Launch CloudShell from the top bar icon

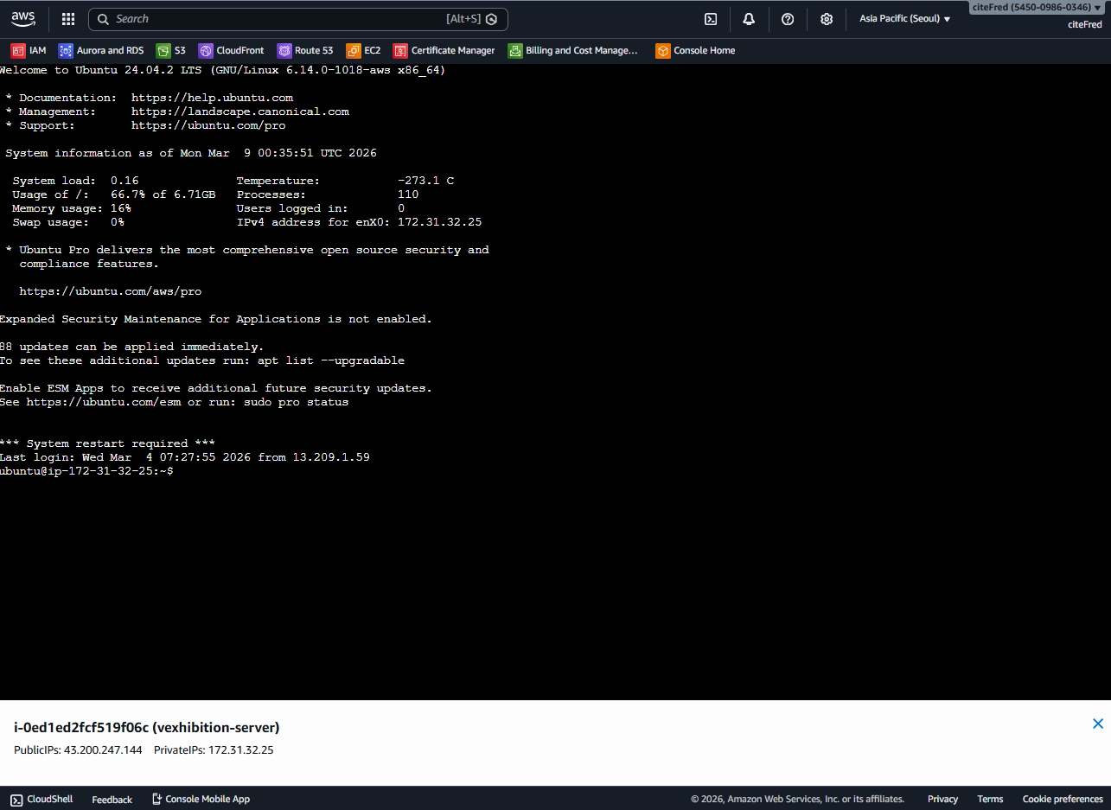point(711,19)
